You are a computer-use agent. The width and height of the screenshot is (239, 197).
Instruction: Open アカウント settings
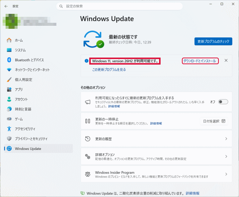pos(21,99)
